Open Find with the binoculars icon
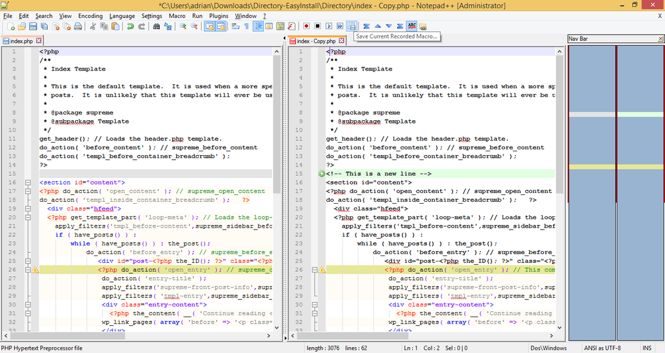This screenshot has width=665, height=353. pyautogui.click(x=156, y=27)
